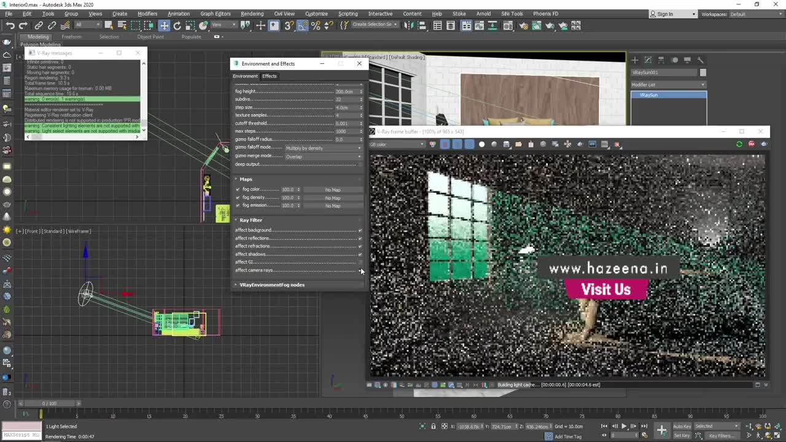This screenshot has height=442, width=786.
Task: Open the gizmo falloff mode dropdown
Action: pos(323,148)
